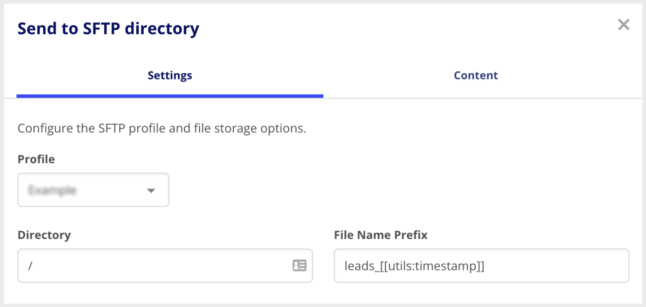Viewport: 646px width, 307px height.
Task: Click into the File Name Prefix field
Action: pos(481,265)
